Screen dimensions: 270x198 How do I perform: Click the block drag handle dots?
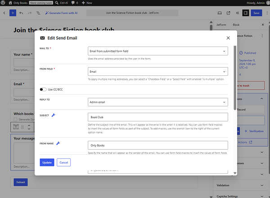pyautogui.click(x=22, y=127)
